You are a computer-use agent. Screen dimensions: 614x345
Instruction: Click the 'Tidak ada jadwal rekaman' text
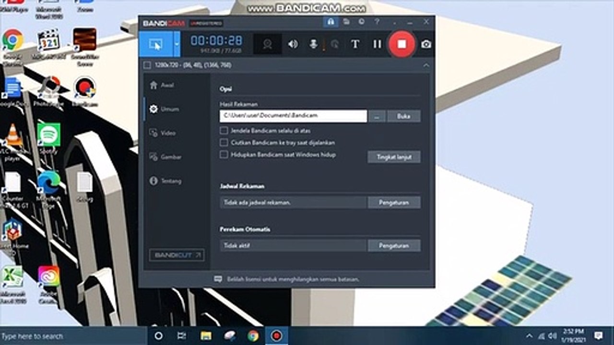[x=257, y=203]
